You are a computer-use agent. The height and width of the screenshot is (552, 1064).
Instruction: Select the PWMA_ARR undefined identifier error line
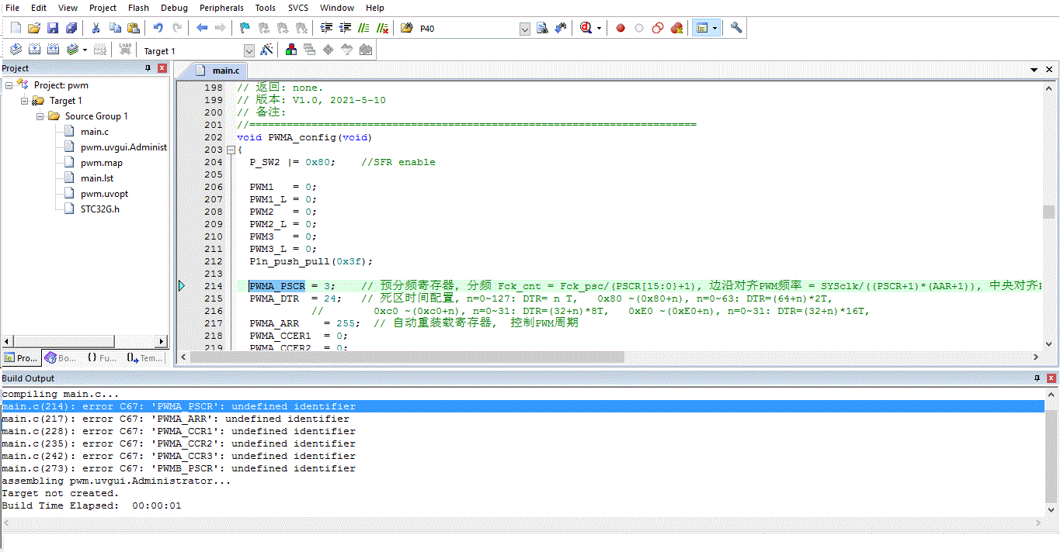point(522,419)
